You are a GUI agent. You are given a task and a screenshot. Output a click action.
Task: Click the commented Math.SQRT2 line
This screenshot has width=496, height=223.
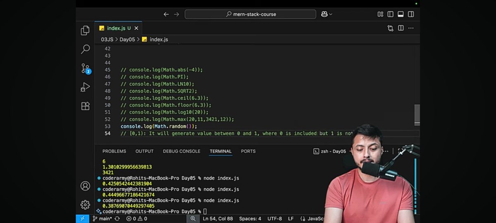pyautogui.click(x=159, y=91)
